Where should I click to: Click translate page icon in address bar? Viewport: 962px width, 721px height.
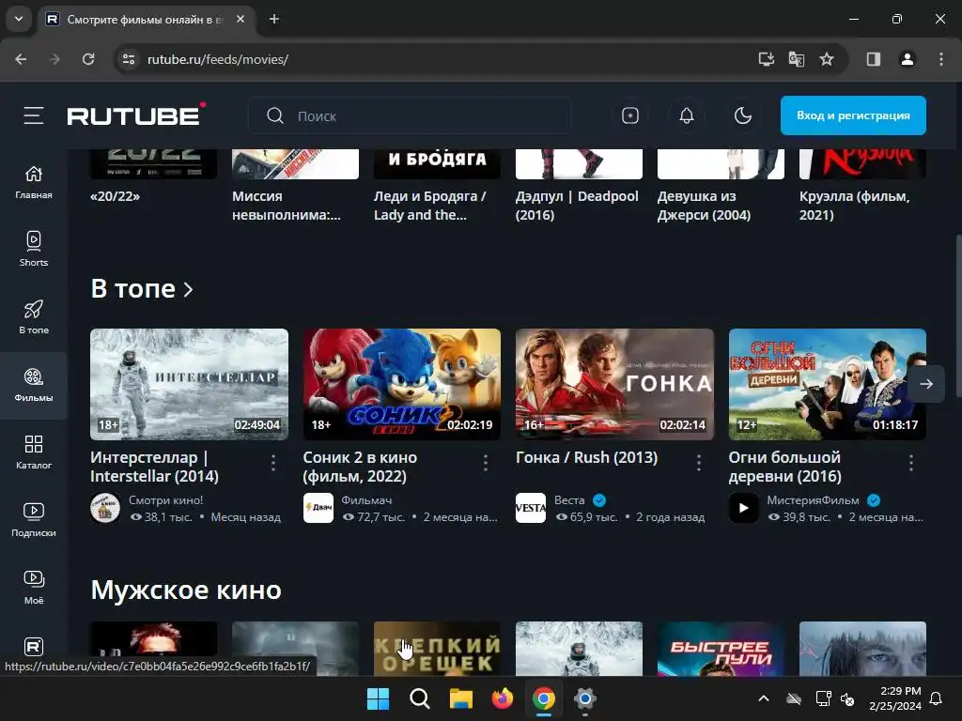click(797, 59)
